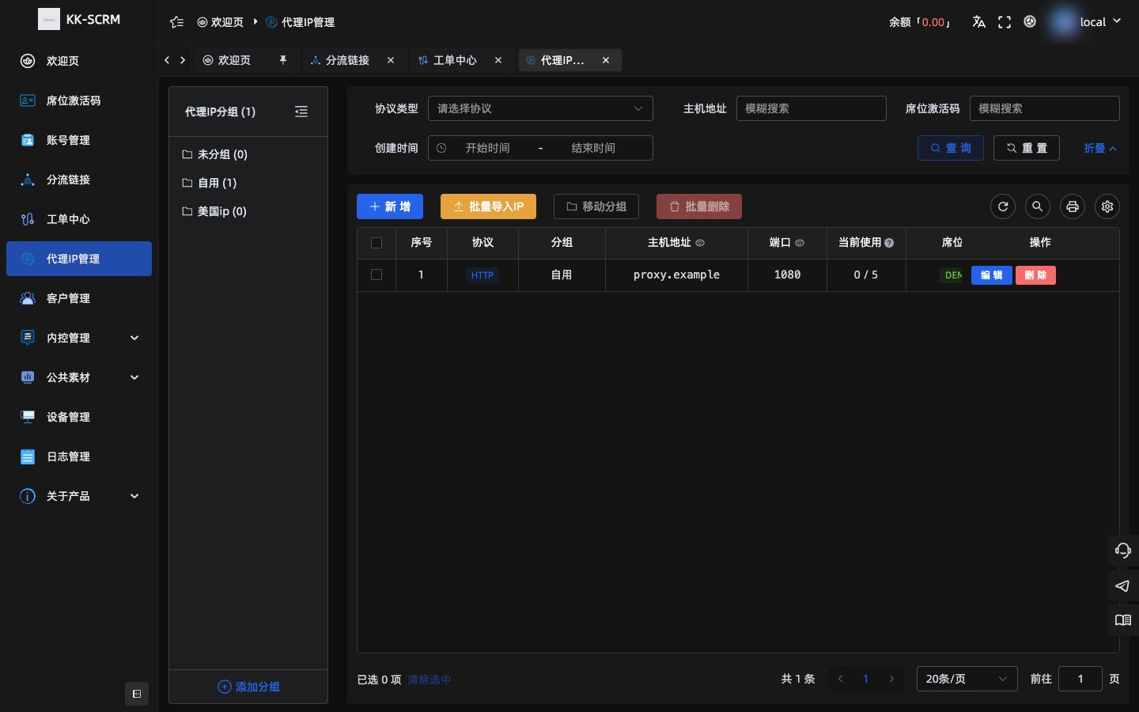Click the balance amount 0.00
This screenshot has height=712, width=1139.
933,22
